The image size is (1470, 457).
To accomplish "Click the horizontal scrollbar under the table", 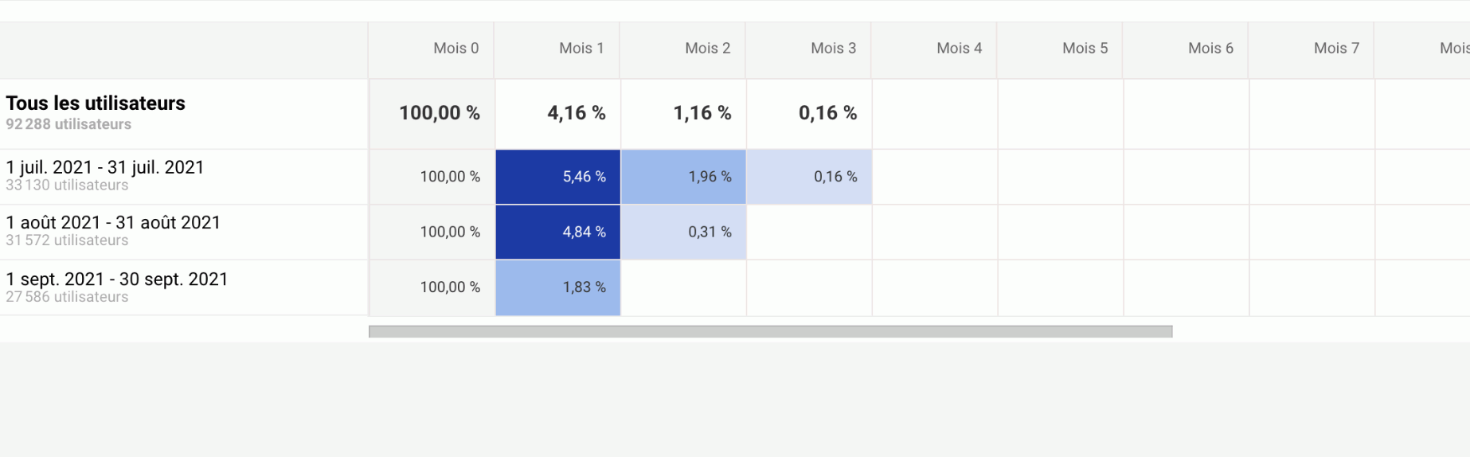I will (x=770, y=331).
